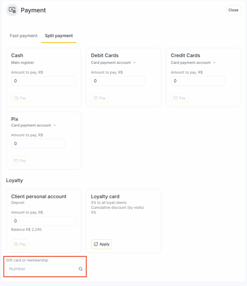Click the wallet icon on Cash Pay button
Screen dimensions: 247x286
click(16, 98)
